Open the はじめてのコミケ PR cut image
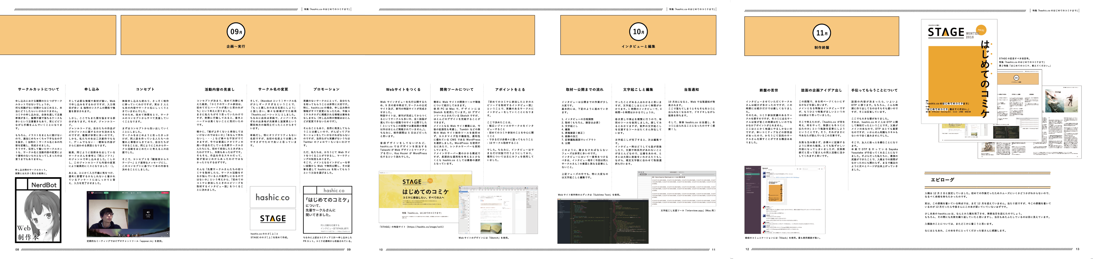The width and height of the screenshot is (1093, 259). [328, 210]
